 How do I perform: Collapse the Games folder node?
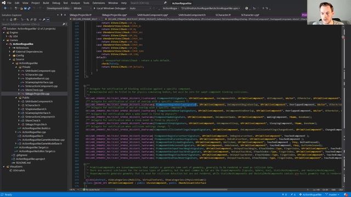point(4,40)
